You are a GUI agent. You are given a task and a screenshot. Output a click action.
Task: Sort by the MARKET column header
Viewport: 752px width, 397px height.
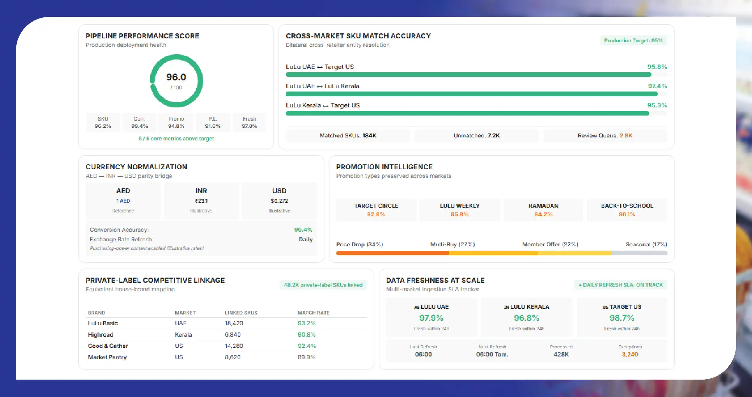coord(185,313)
